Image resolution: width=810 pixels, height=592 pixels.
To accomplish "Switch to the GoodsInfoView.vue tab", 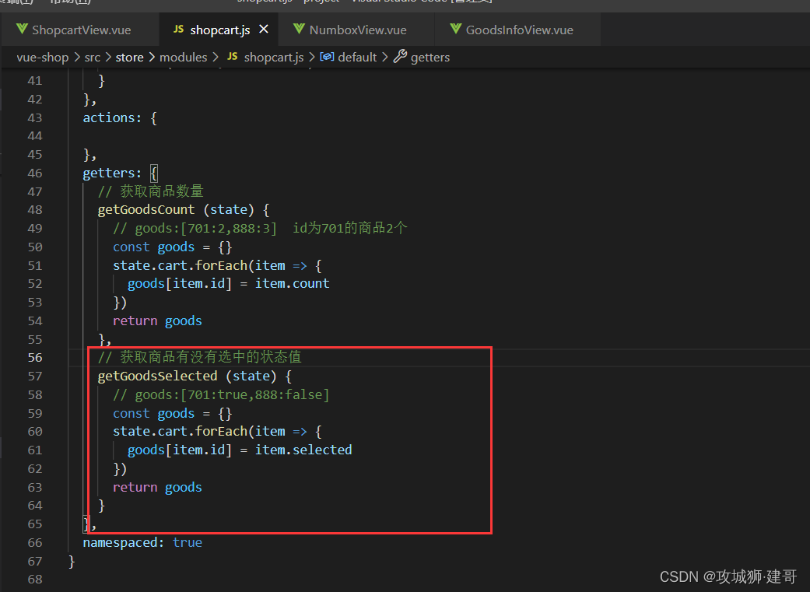I will [x=519, y=30].
